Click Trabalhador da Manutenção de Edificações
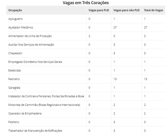 coord(35,130)
